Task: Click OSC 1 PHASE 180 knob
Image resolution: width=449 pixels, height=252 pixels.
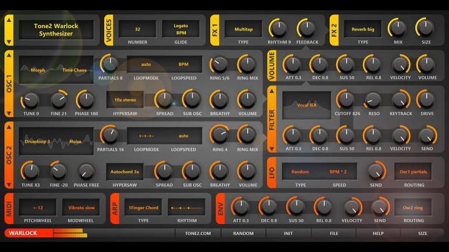Action: pos(86,100)
